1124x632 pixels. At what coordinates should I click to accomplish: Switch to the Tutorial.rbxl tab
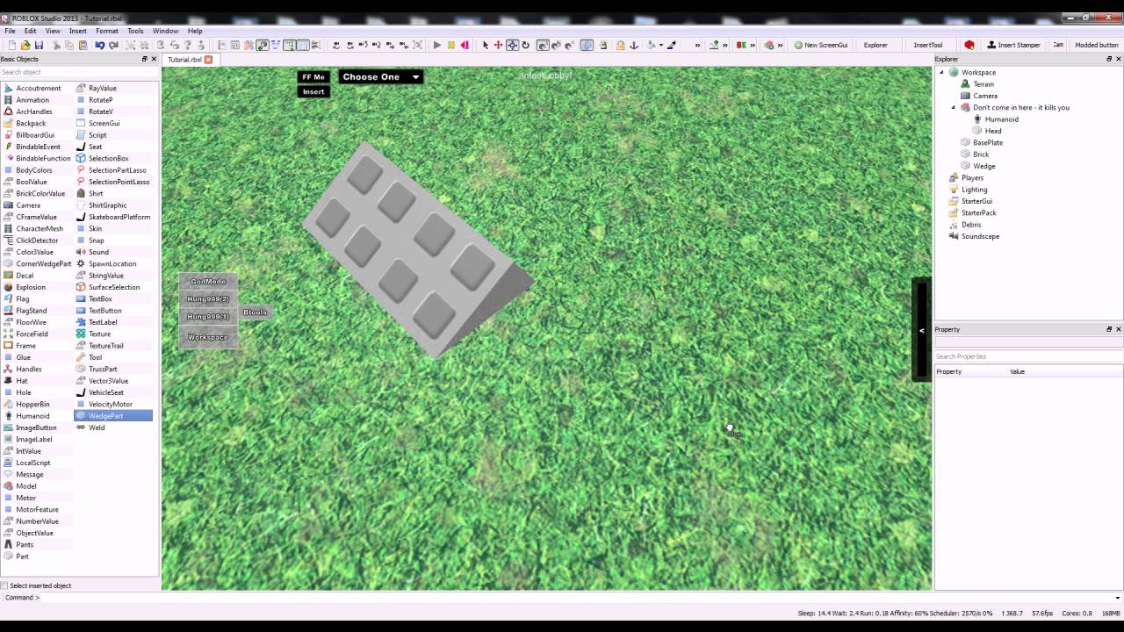tap(184, 60)
